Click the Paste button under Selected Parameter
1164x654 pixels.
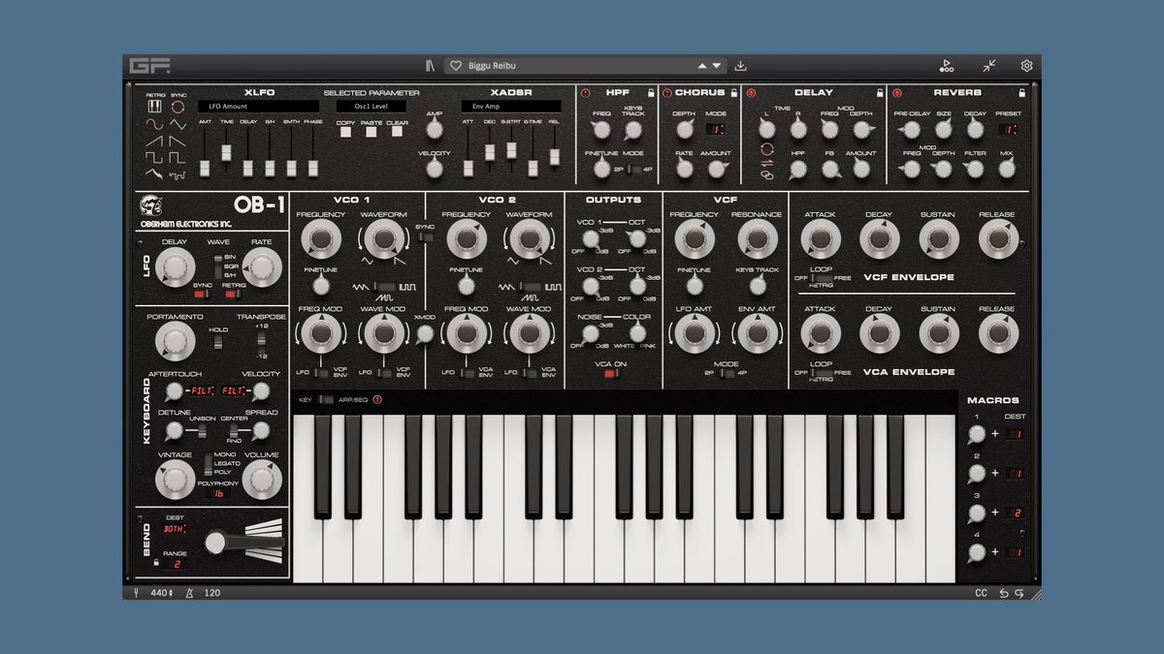pyautogui.click(x=372, y=133)
